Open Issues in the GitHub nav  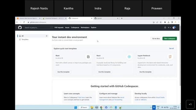tap(67, 28)
